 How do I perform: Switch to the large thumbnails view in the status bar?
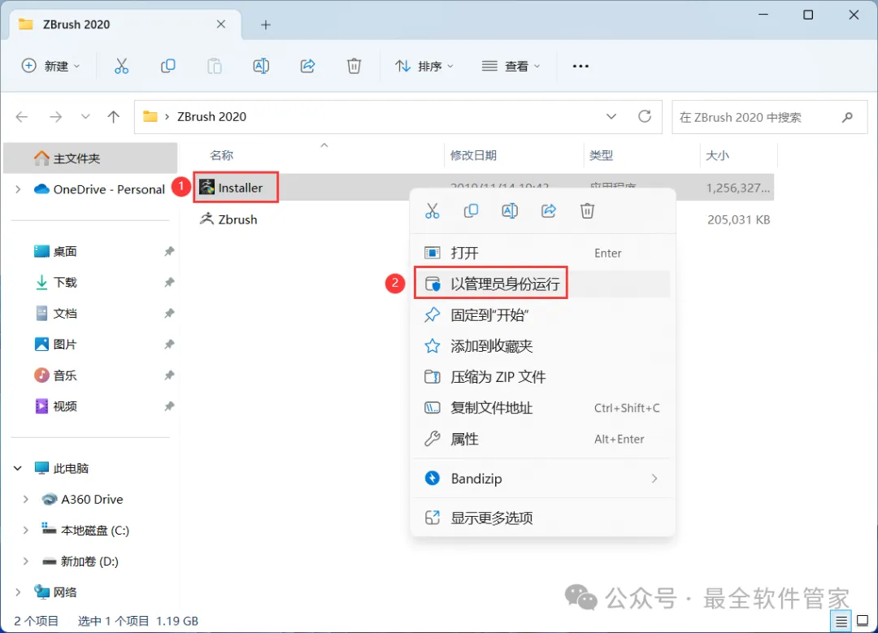pyautogui.click(x=863, y=622)
